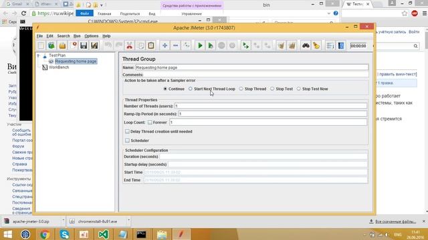Click the Toggle enable/disable toolbar icon
This screenshot has width=428, height=240.
point(187,45)
